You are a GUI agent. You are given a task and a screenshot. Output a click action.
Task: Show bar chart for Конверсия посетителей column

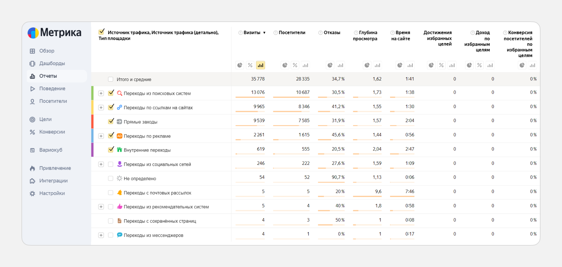click(533, 65)
